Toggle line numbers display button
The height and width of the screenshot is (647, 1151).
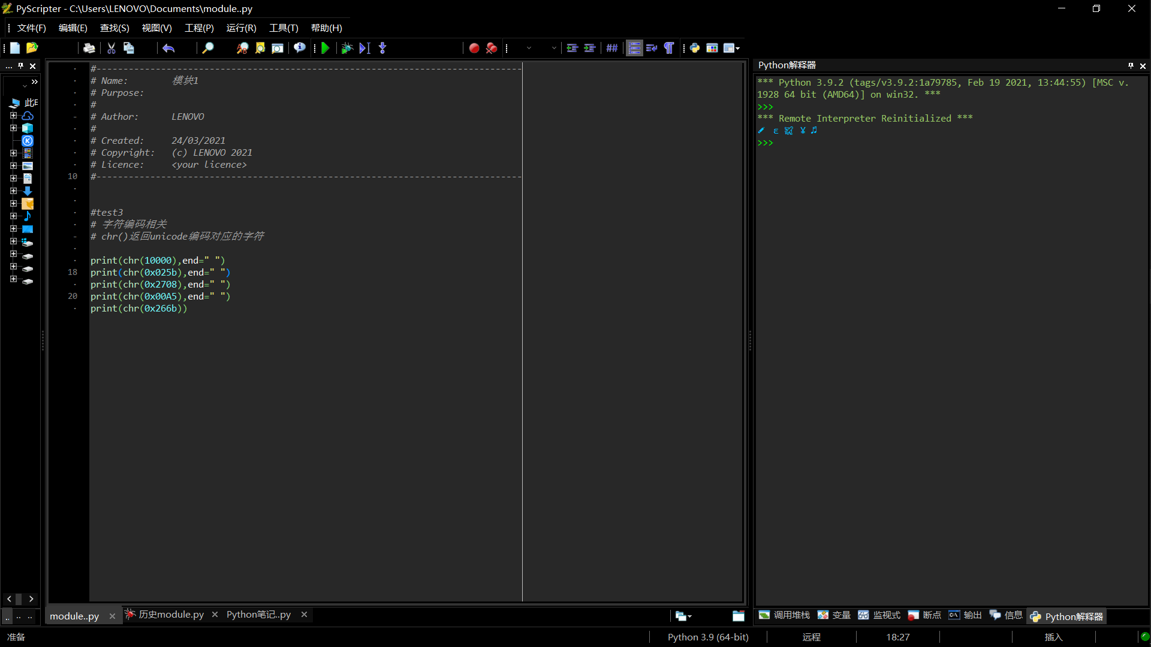click(634, 48)
